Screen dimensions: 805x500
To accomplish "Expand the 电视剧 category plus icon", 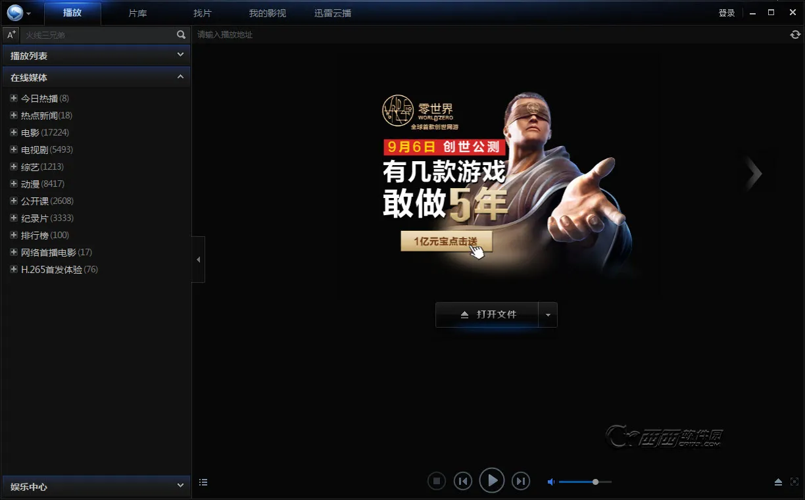I will click(x=13, y=149).
